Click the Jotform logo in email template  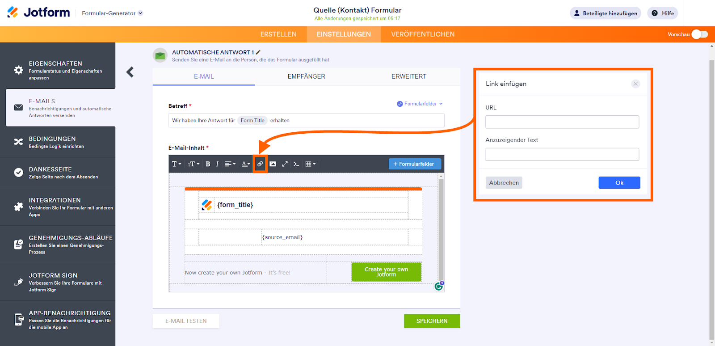(x=206, y=205)
